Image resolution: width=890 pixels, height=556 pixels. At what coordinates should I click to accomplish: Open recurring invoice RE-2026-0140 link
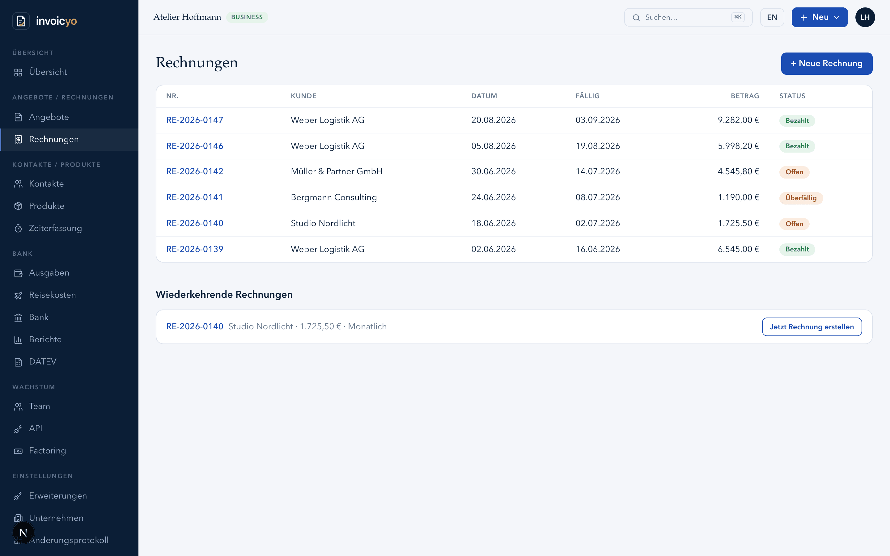click(x=195, y=326)
